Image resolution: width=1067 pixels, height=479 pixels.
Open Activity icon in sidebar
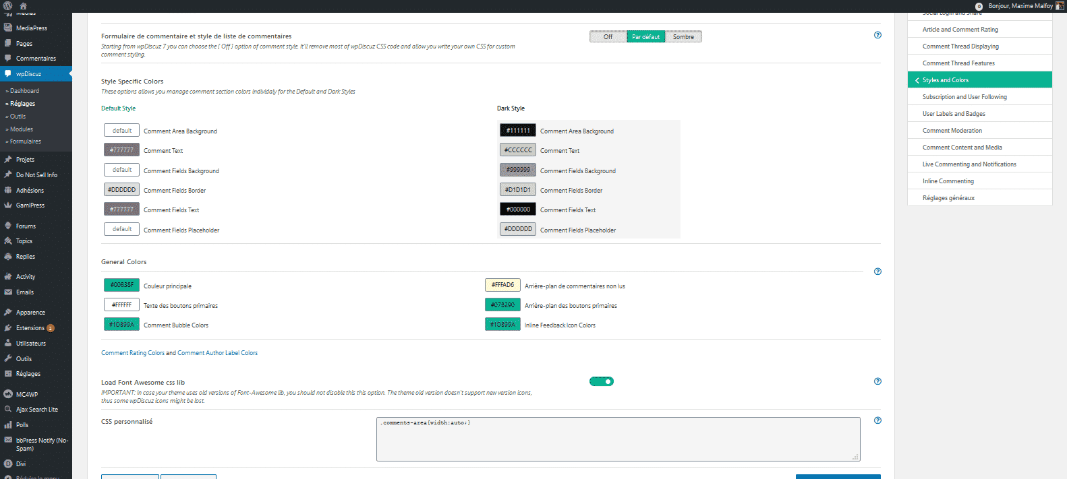(x=8, y=276)
